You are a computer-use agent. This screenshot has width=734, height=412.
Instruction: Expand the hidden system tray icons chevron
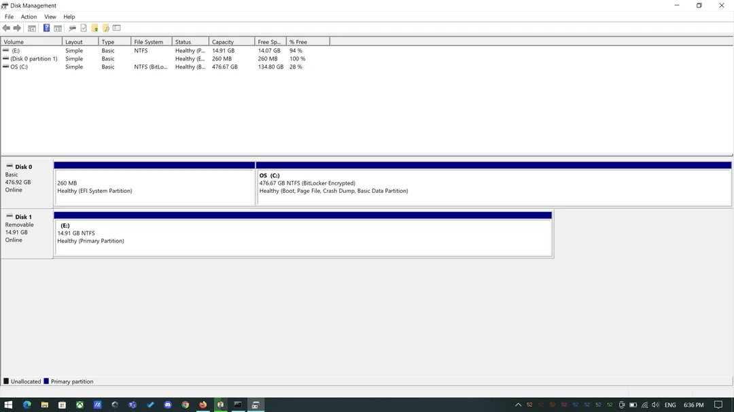(x=518, y=405)
